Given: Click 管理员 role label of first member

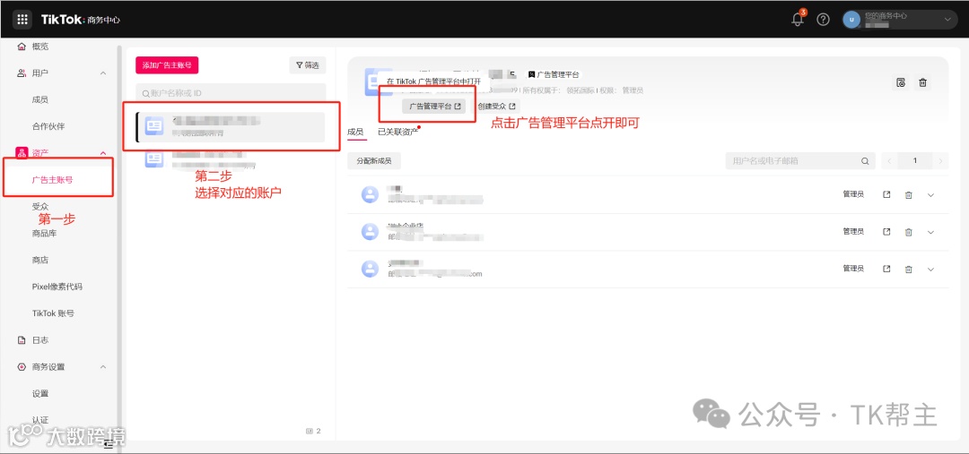Looking at the screenshot, I should coord(853,194).
